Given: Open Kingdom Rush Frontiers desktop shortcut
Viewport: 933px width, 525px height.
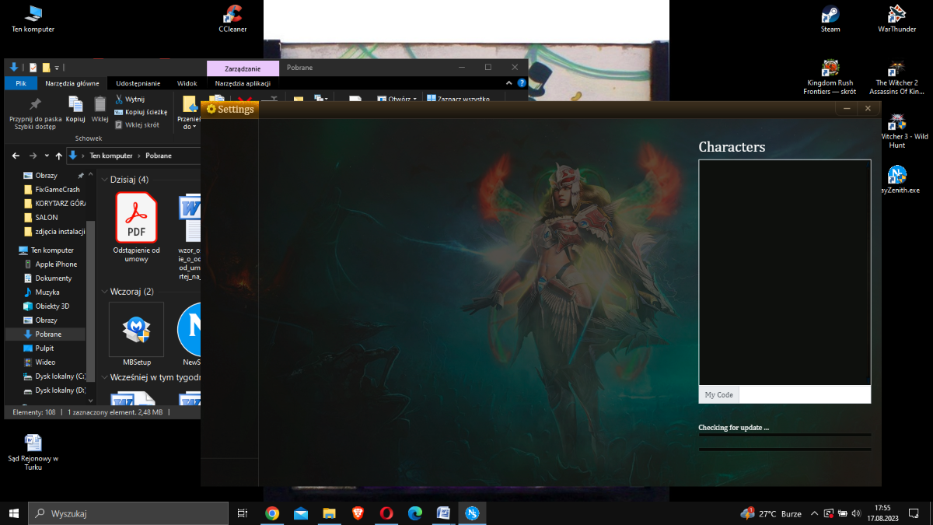Looking at the screenshot, I should pyautogui.click(x=830, y=77).
